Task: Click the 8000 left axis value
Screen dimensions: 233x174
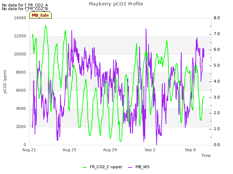Action: pyautogui.click(x=21, y=72)
